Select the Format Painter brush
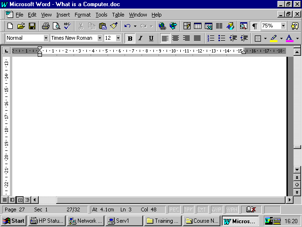Image resolution: width=302 pixels, height=227 pixels. click(114, 26)
